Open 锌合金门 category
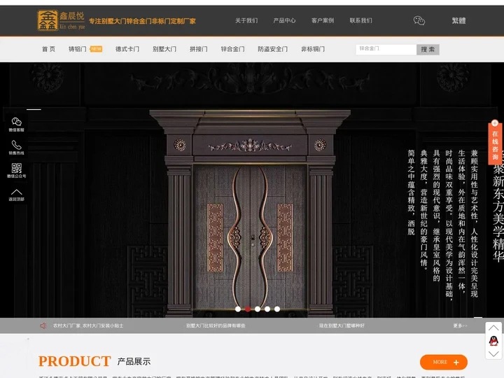The image size is (504, 378). coord(232,49)
